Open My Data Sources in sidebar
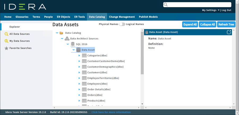Screen dimensions: 239x115 [19, 41]
